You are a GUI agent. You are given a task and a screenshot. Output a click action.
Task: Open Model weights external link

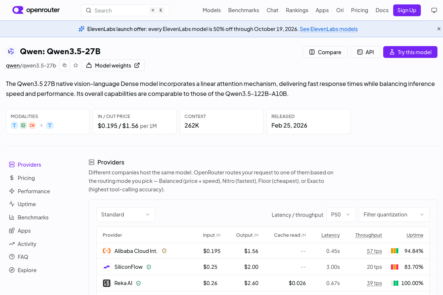113,65
